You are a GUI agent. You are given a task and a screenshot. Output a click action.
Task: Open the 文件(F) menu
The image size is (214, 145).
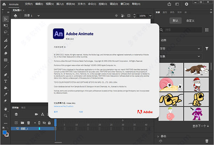[29, 4]
